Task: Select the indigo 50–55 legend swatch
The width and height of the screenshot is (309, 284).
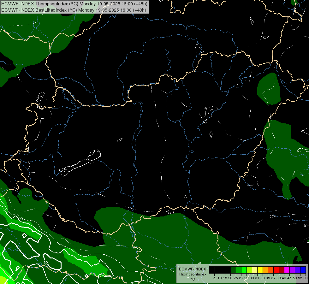Action: coord(298,269)
